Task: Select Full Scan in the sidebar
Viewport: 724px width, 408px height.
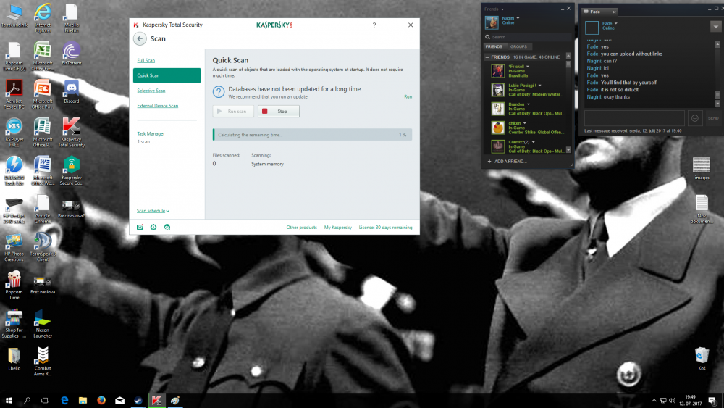Action: pos(146,60)
